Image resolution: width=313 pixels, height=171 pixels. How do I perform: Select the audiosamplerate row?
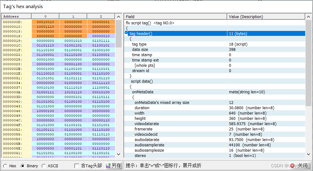215,145
